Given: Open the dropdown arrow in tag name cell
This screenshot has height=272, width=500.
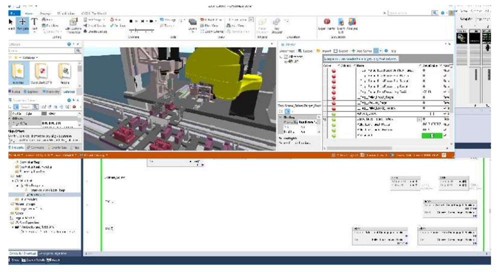Looking at the screenshot, I should 418,119.
